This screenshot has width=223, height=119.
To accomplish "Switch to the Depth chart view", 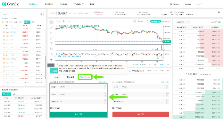I will tap(166, 21).
